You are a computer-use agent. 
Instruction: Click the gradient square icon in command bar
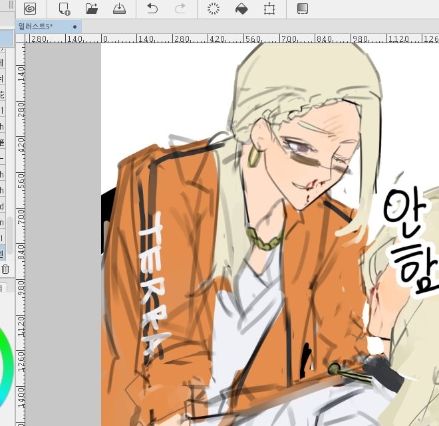pos(303,9)
